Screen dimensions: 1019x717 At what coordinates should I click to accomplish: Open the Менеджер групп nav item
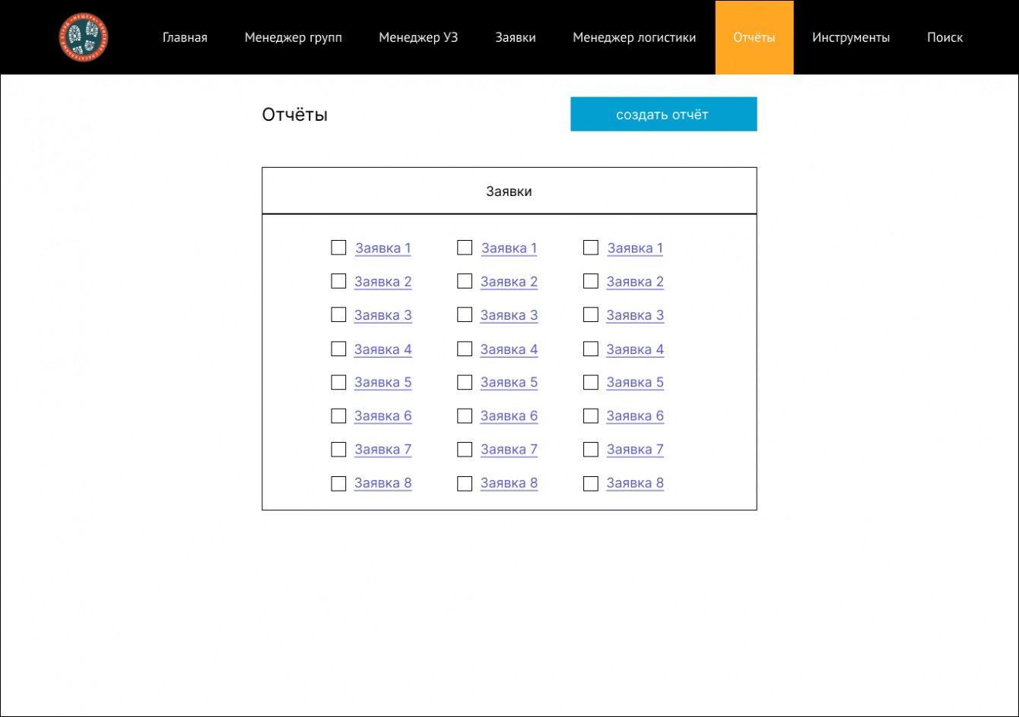tap(294, 37)
